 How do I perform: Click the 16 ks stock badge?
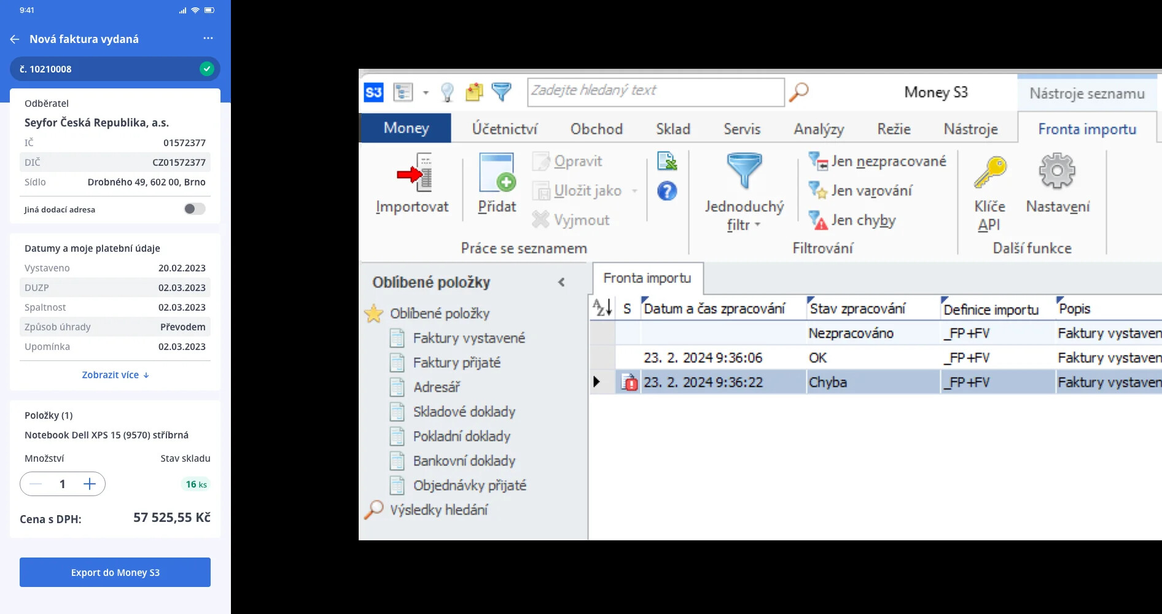[x=197, y=484]
